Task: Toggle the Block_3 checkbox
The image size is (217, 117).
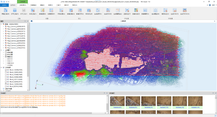Action: point(6,75)
